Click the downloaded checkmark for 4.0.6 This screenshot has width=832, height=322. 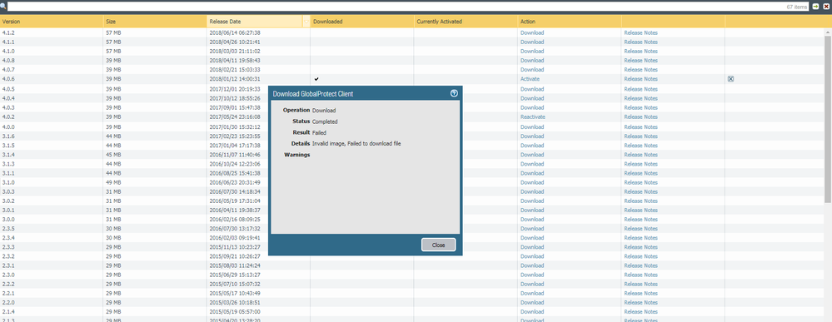click(316, 79)
